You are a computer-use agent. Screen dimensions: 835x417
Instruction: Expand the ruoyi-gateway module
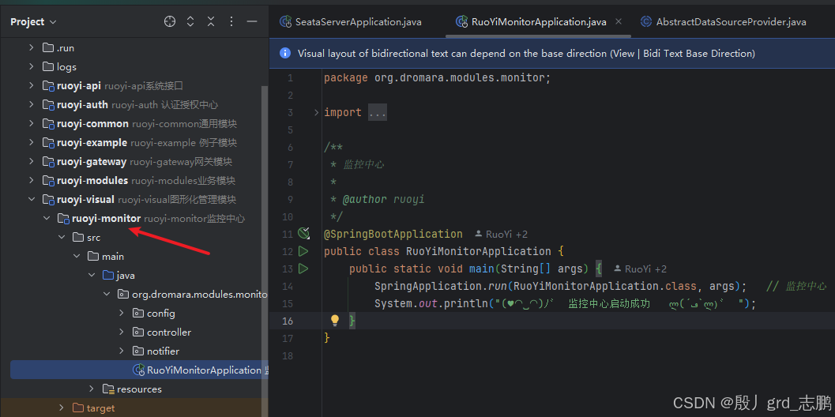coord(32,162)
